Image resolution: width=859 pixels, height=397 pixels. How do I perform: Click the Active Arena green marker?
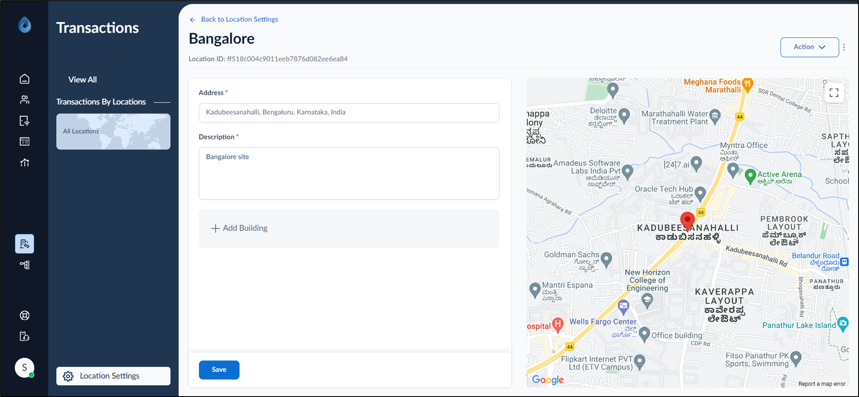tap(750, 176)
